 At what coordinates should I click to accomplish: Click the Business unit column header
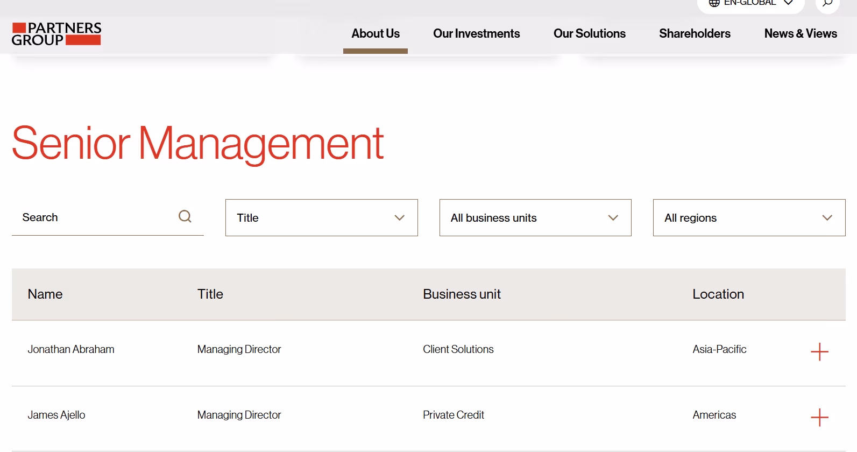click(x=462, y=294)
